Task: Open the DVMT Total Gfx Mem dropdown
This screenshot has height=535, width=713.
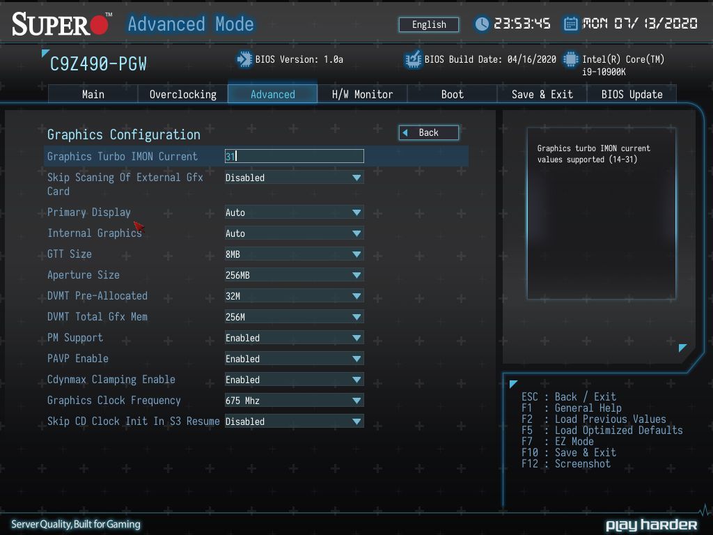Action: pyautogui.click(x=295, y=317)
